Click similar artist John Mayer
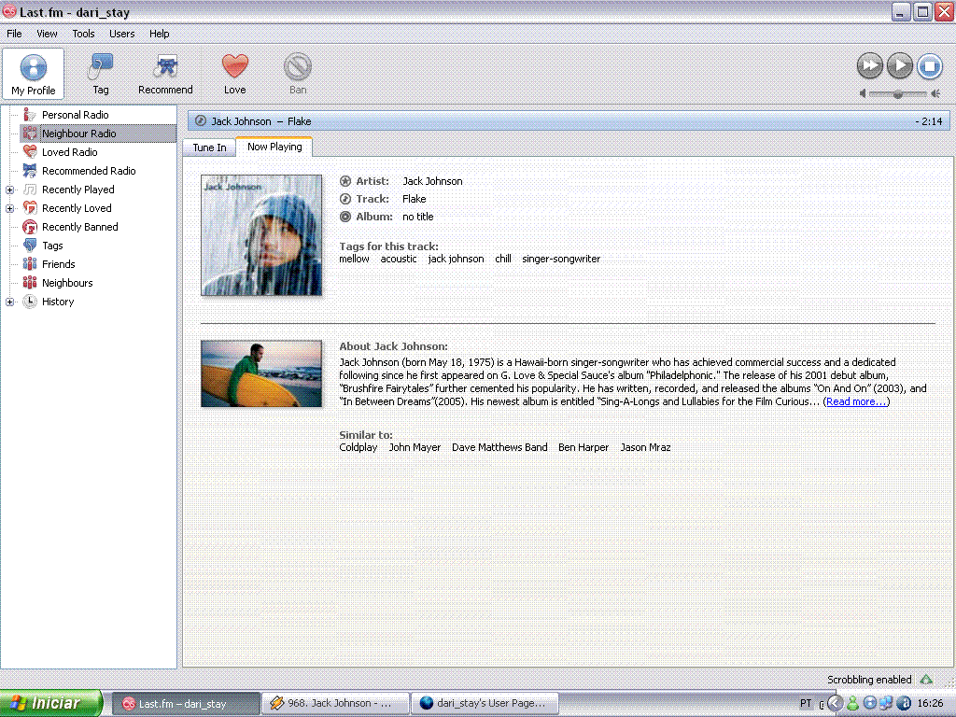The width and height of the screenshot is (956, 717). tap(415, 447)
